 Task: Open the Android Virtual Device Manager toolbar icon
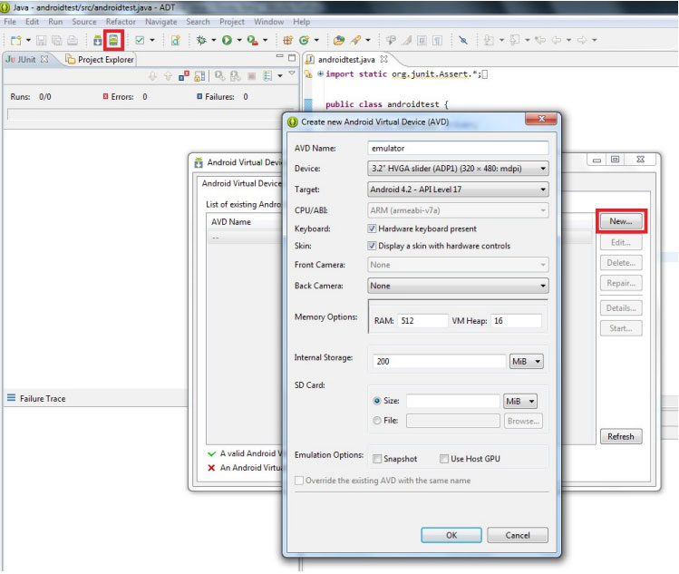pyautogui.click(x=113, y=40)
